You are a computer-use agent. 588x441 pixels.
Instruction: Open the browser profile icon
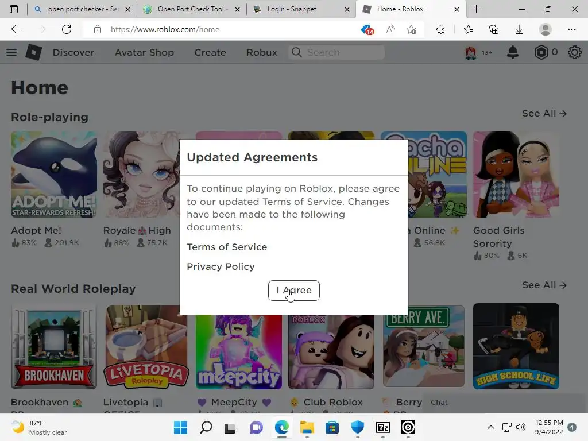point(546,29)
